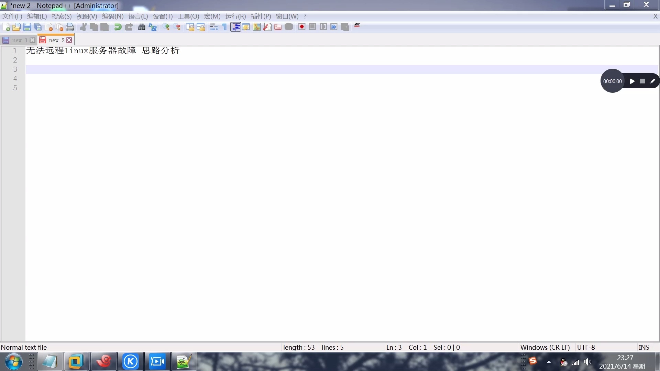Click the Print toolbar icon
660x371 pixels.
click(x=70, y=27)
